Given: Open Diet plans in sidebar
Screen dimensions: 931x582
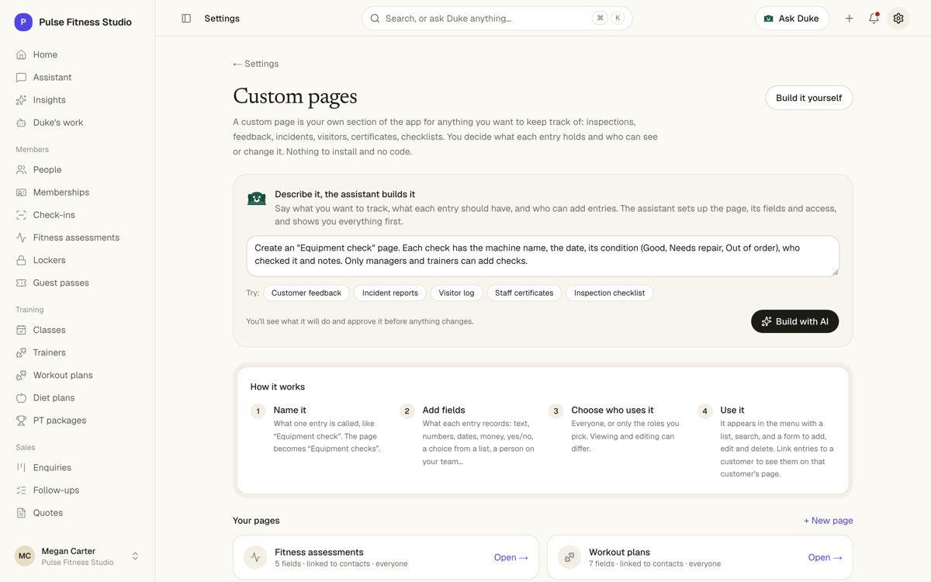Looking at the screenshot, I should click(x=77, y=397).
